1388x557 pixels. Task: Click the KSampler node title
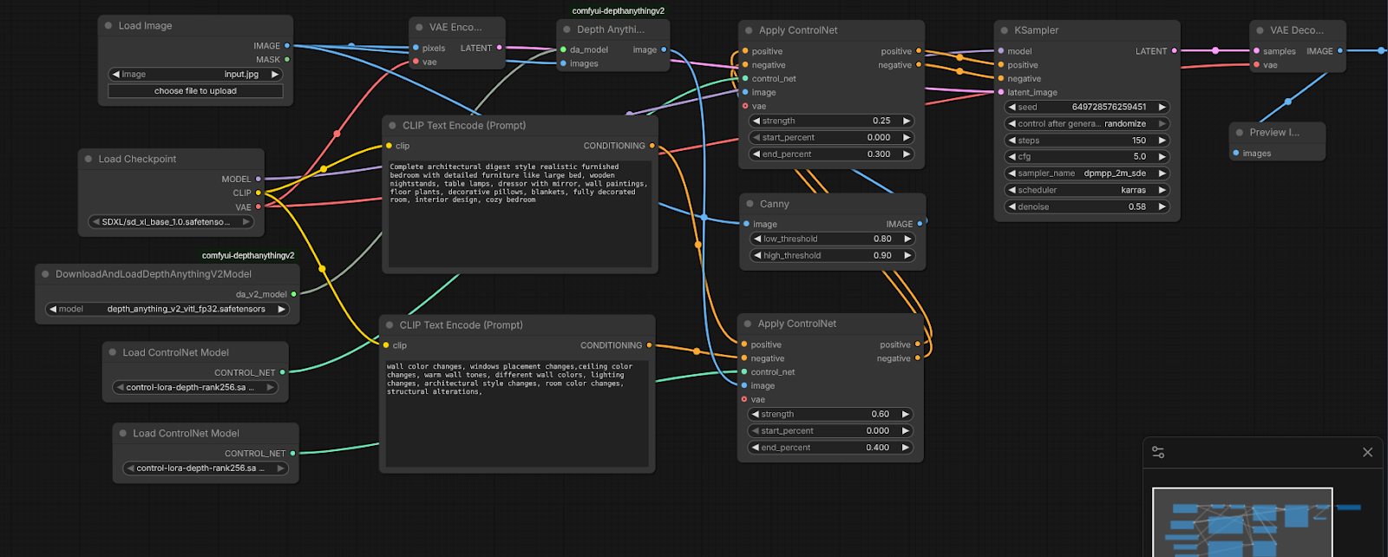(x=1037, y=30)
